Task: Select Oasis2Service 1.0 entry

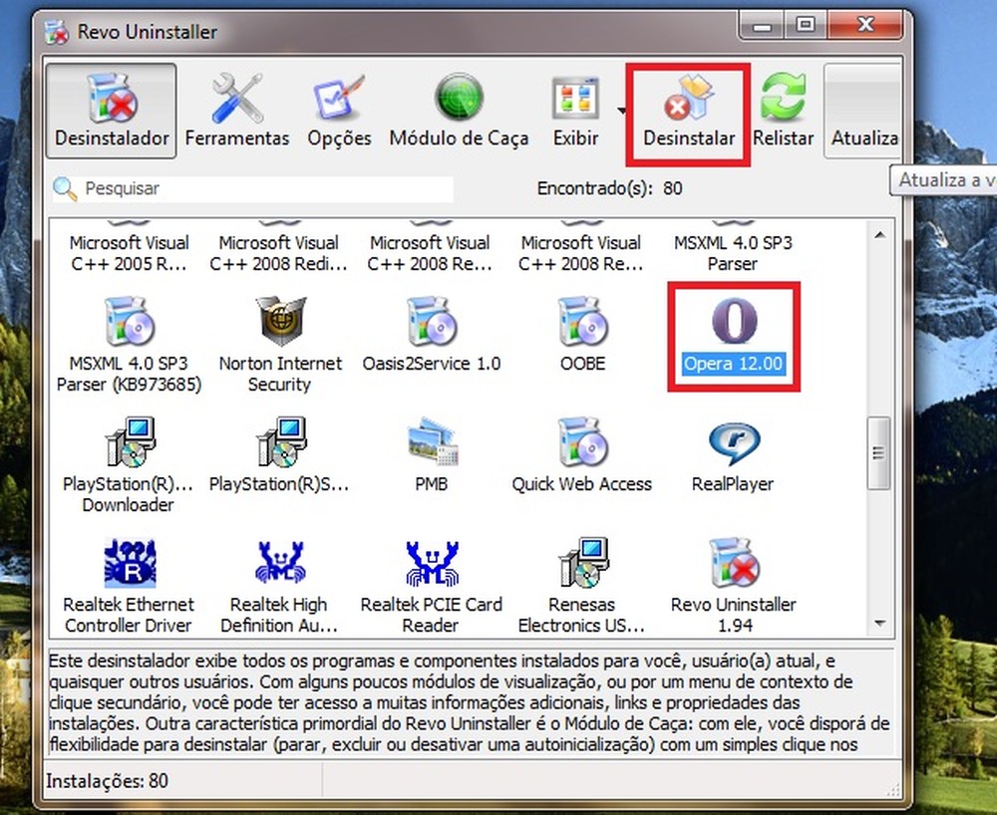Action: 431,336
